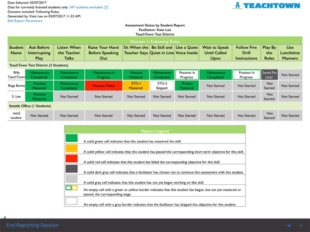Select Seattle Office (1 Students) row
Viewport: 310px width, 232px height.
click(x=155, y=106)
